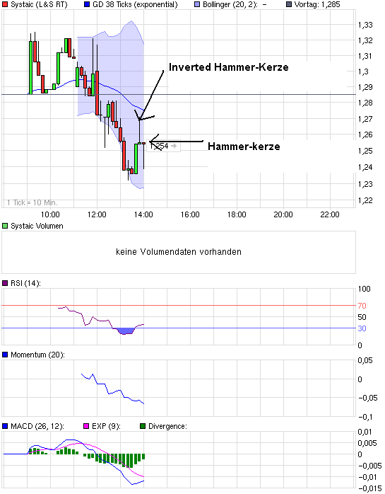This screenshot has height=494, width=385.
Task: Click the 'EXP (9):' label
Action: click(x=106, y=426)
